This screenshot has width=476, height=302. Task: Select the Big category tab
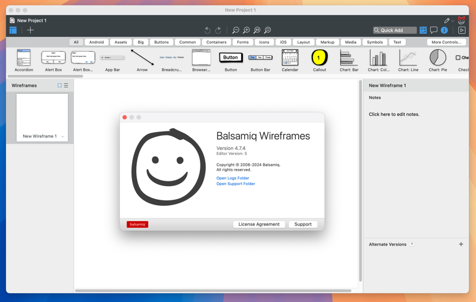click(140, 42)
